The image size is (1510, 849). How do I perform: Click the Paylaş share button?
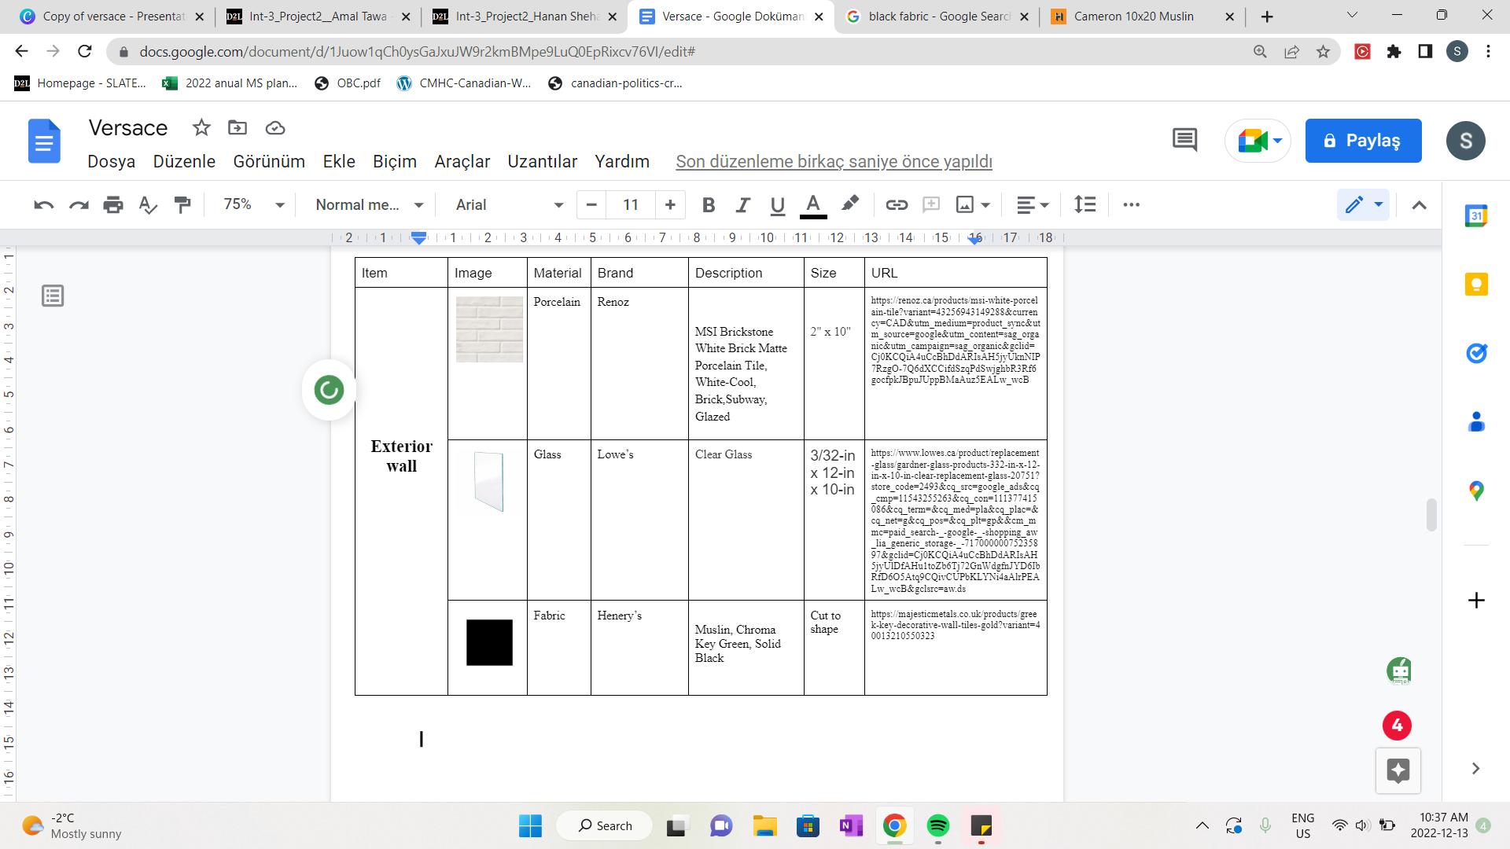(x=1363, y=141)
